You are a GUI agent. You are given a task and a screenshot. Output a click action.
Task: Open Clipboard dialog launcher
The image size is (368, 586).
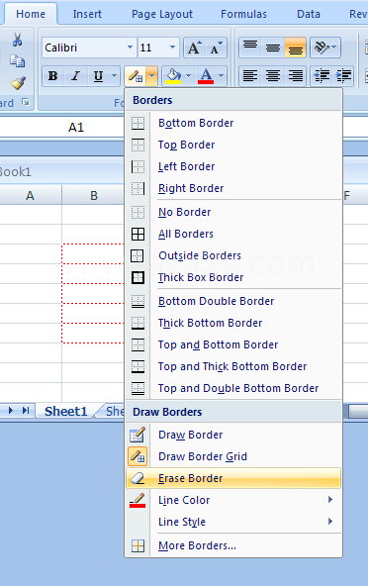click(x=26, y=102)
